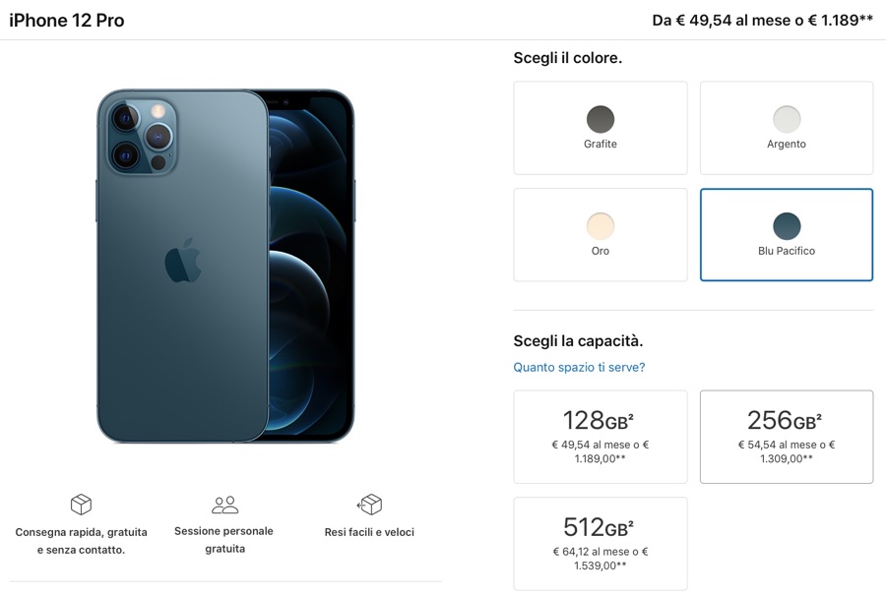
Task: Click the "iPhone 12 Pro" page title
Action: coord(66,19)
